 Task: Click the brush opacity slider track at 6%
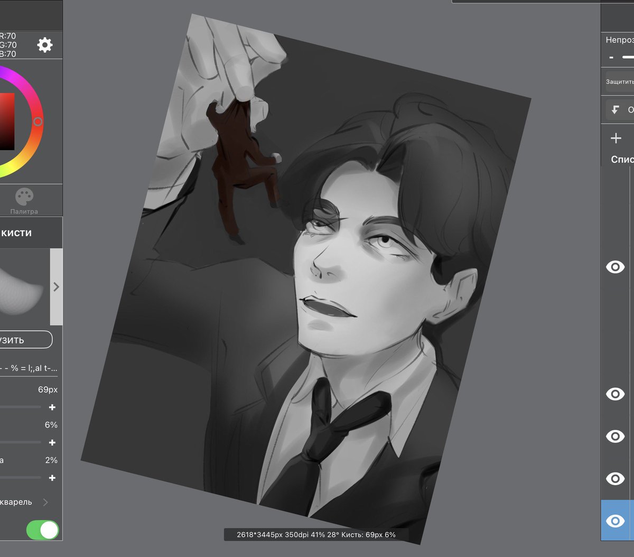(21, 442)
